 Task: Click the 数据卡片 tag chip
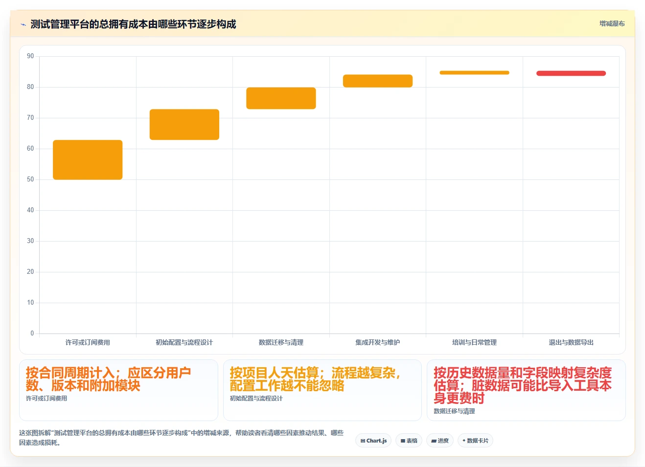(x=475, y=441)
